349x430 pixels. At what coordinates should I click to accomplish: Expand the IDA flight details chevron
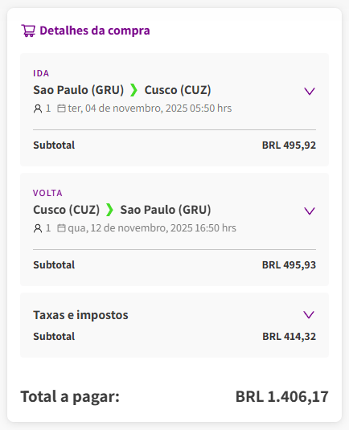(310, 91)
